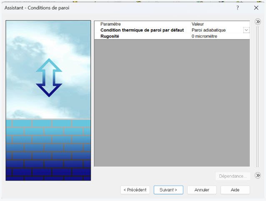This screenshot has height=201, width=266.
Task: Cancel the wizard with 'Annuler'
Action: tap(202, 190)
